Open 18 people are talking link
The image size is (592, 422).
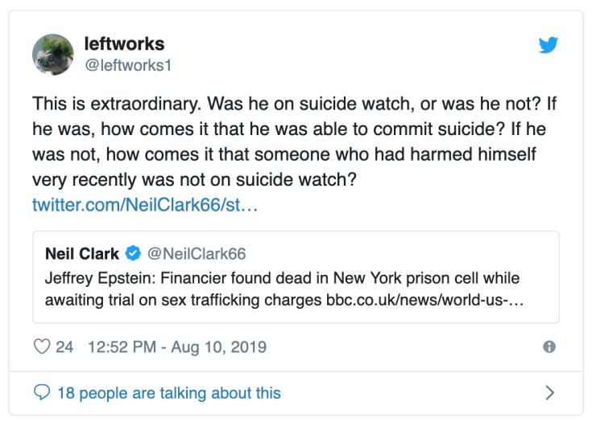coord(168,393)
